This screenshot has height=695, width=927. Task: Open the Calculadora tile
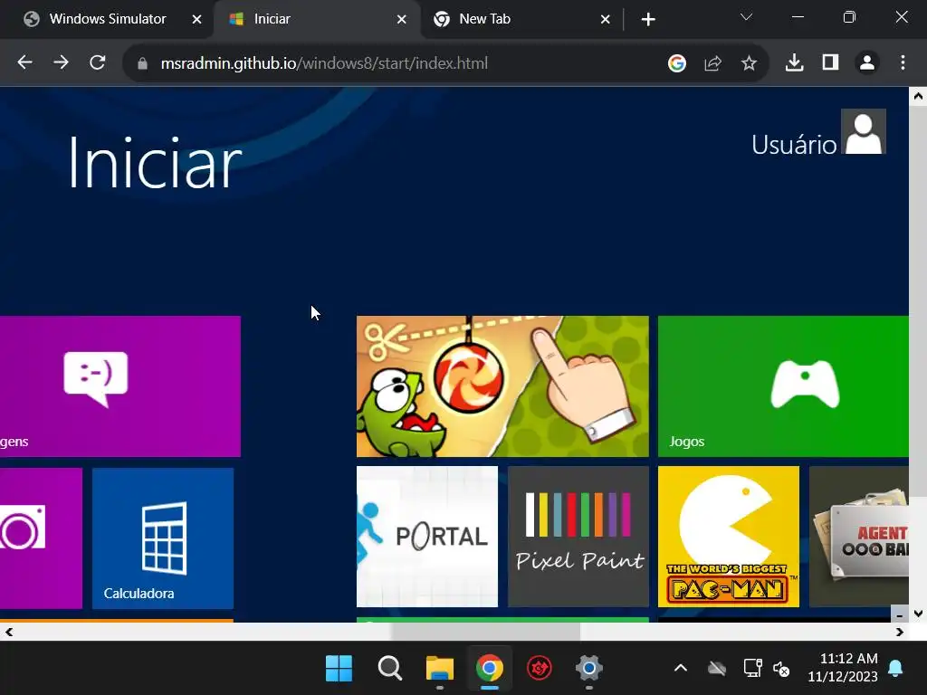click(x=163, y=538)
